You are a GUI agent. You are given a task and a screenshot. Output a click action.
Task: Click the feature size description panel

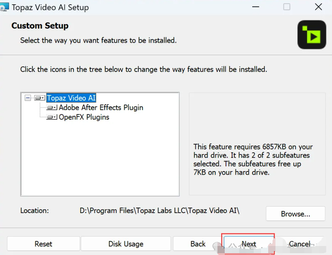click(253, 160)
